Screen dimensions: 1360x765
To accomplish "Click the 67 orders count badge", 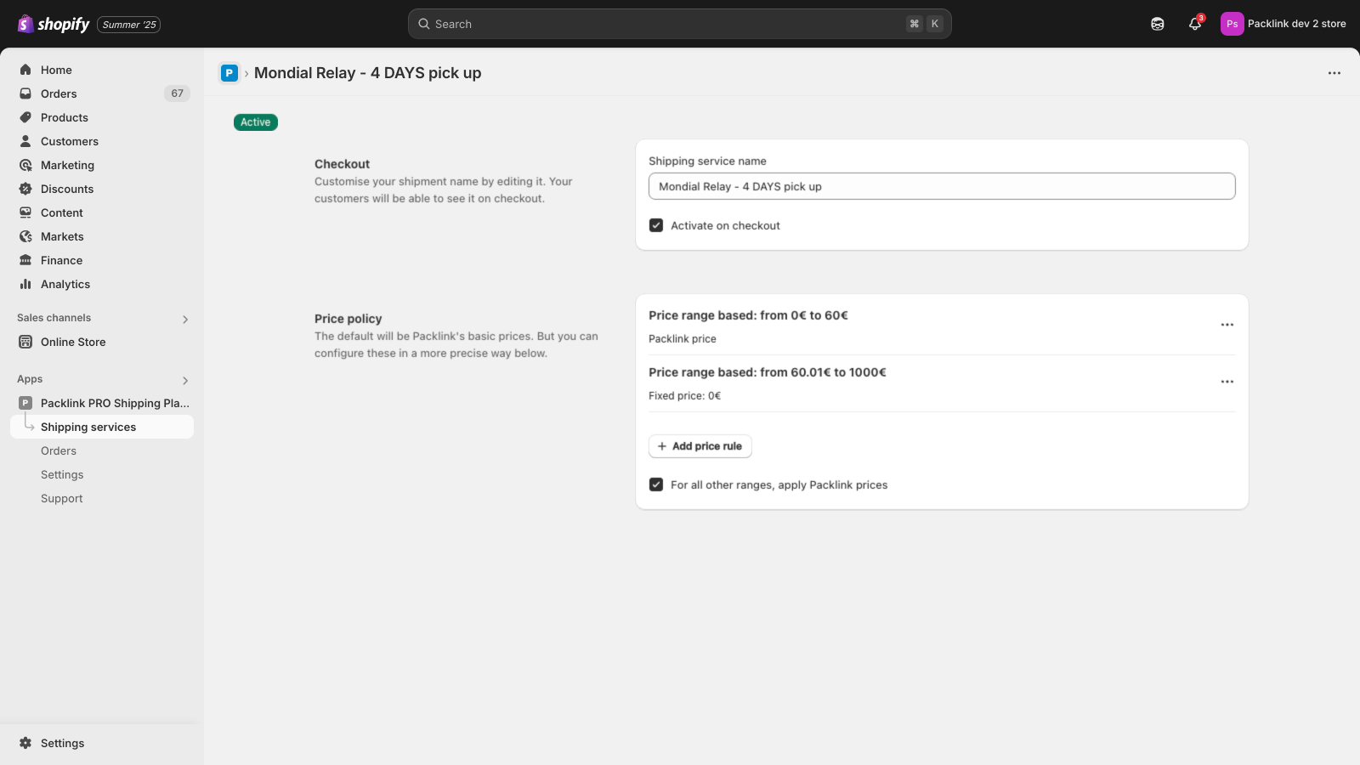I will pos(177,93).
